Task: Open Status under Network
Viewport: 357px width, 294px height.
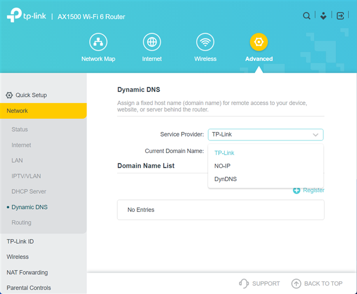Action: [20, 129]
